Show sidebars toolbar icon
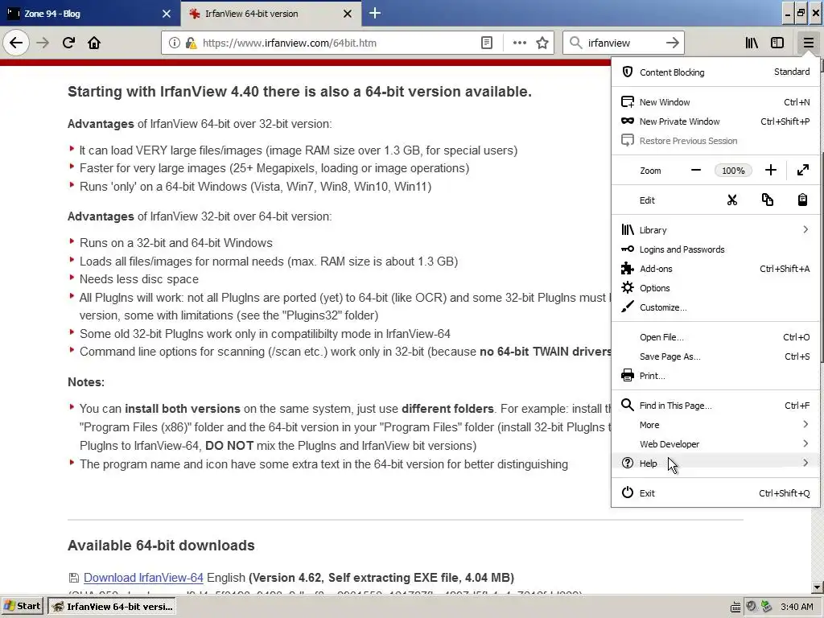This screenshot has width=824, height=618. click(x=777, y=43)
